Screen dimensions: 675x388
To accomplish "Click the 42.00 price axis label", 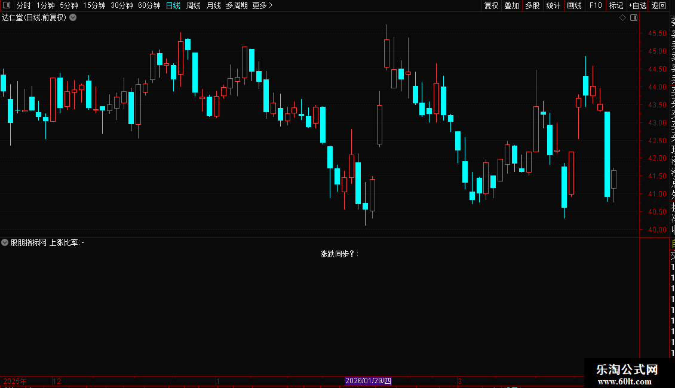I will [x=657, y=158].
